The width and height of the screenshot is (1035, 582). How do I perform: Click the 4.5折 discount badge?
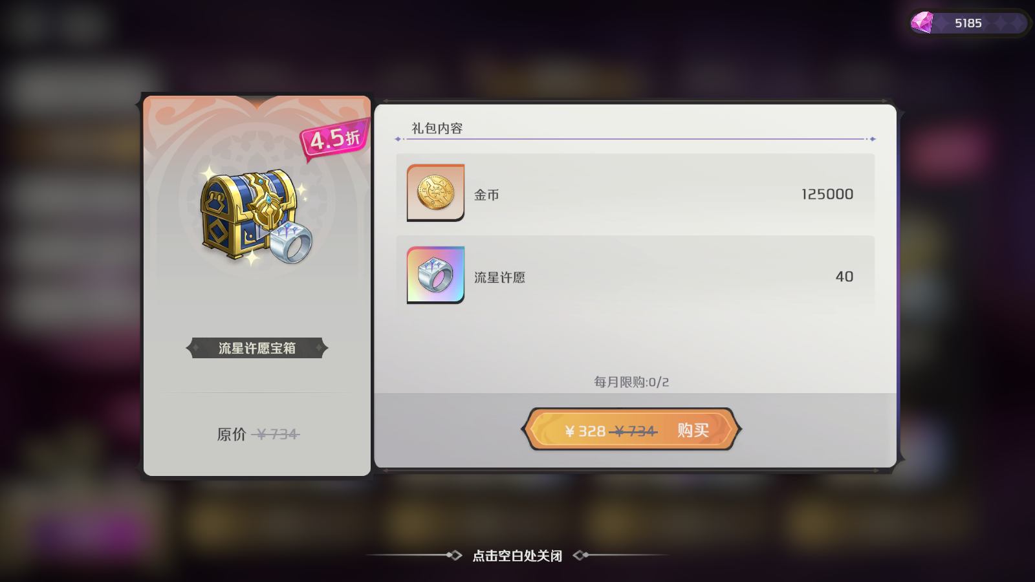pos(334,138)
